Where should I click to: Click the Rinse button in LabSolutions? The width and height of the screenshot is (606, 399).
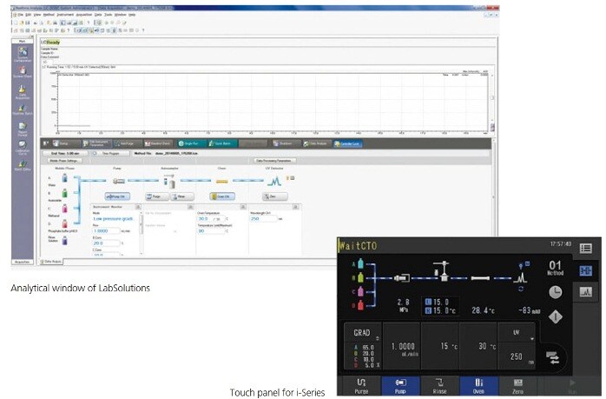pos(181,196)
